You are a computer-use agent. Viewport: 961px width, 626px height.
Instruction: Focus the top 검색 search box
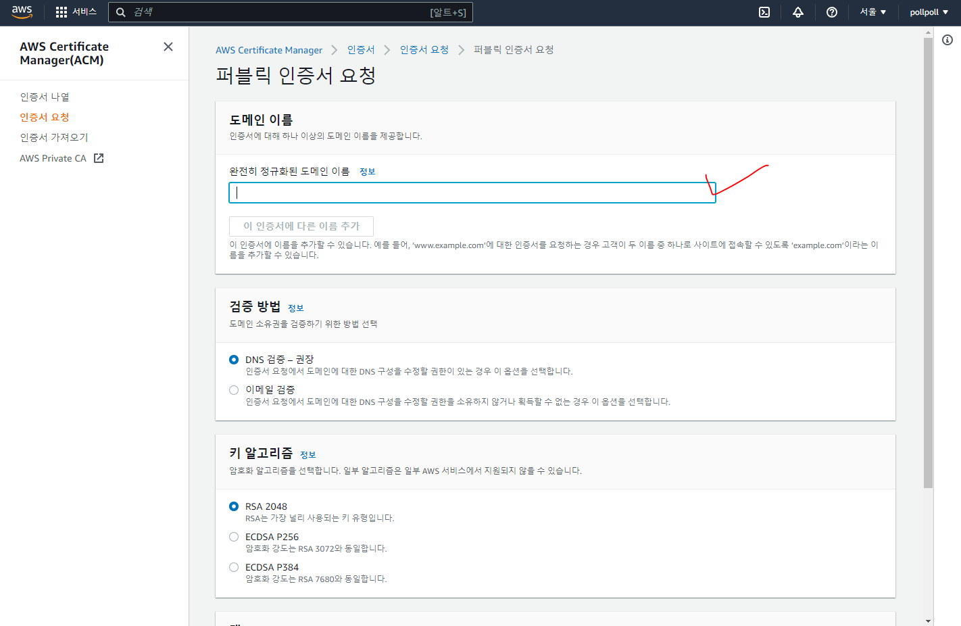click(x=291, y=12)
